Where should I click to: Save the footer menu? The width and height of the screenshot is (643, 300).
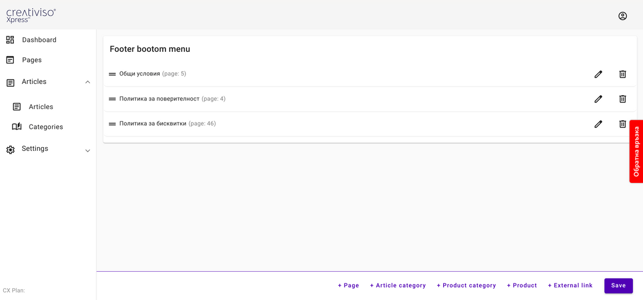618,286
